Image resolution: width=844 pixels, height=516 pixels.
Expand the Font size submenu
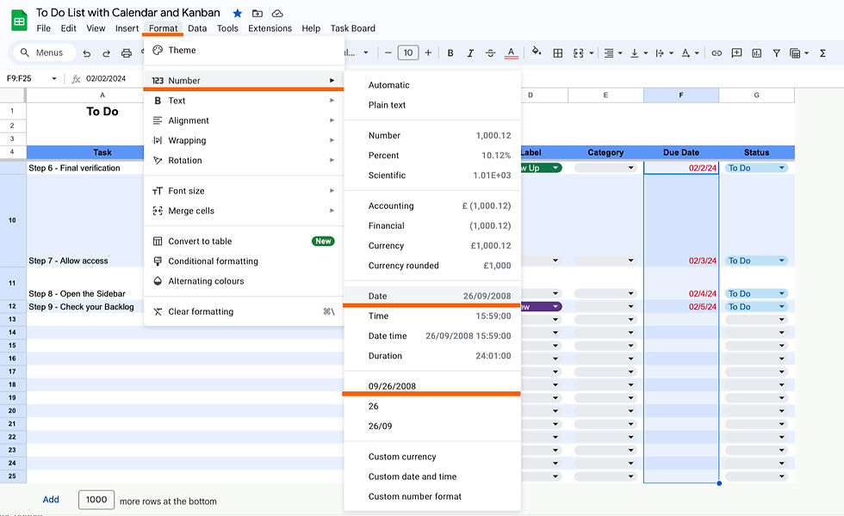(x=244, y=191)
